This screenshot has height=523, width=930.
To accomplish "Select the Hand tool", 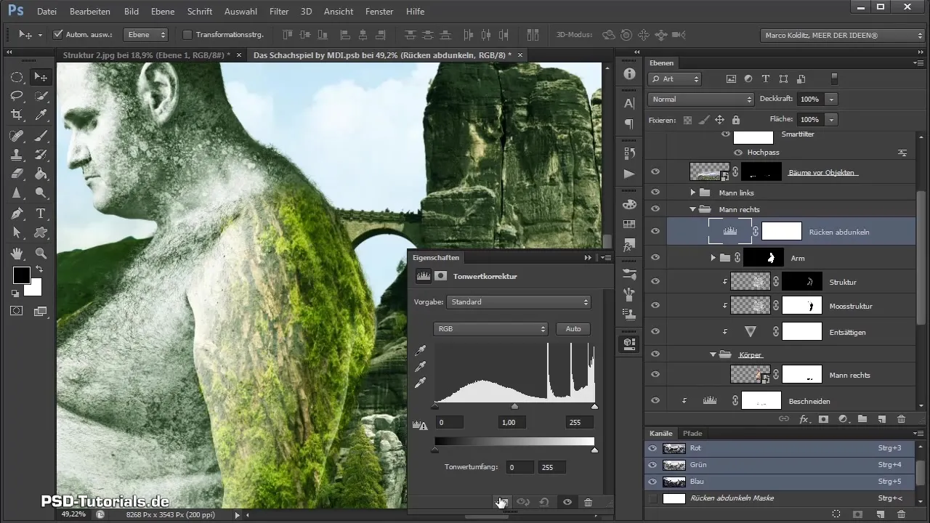I will coord(16,254).
